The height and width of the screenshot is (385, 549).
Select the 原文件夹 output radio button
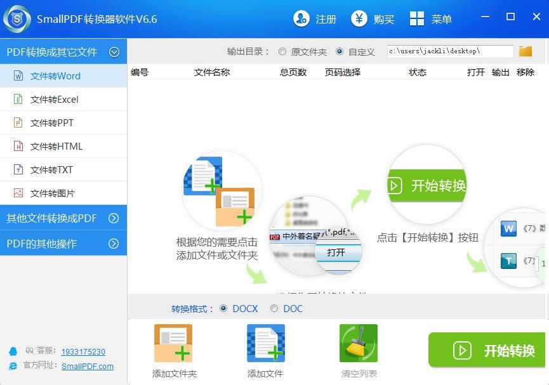(282, 51)
